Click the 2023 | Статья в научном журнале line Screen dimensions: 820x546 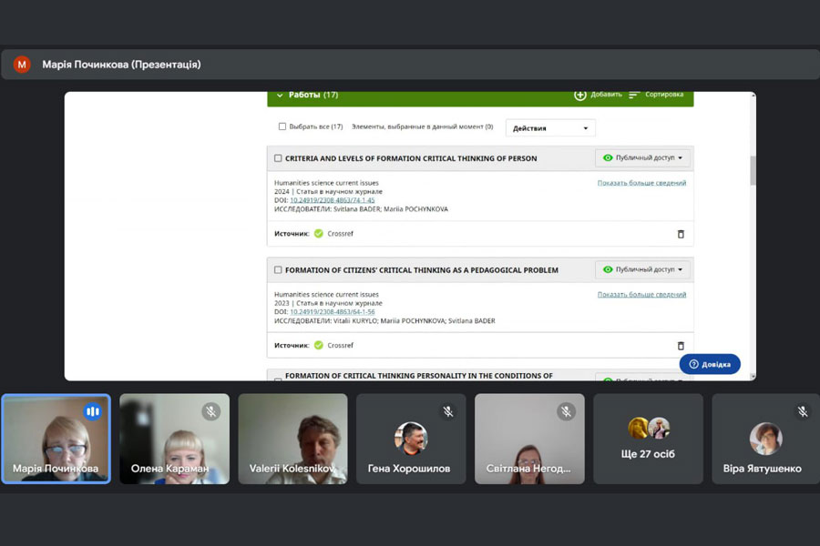tap(328, 303)
